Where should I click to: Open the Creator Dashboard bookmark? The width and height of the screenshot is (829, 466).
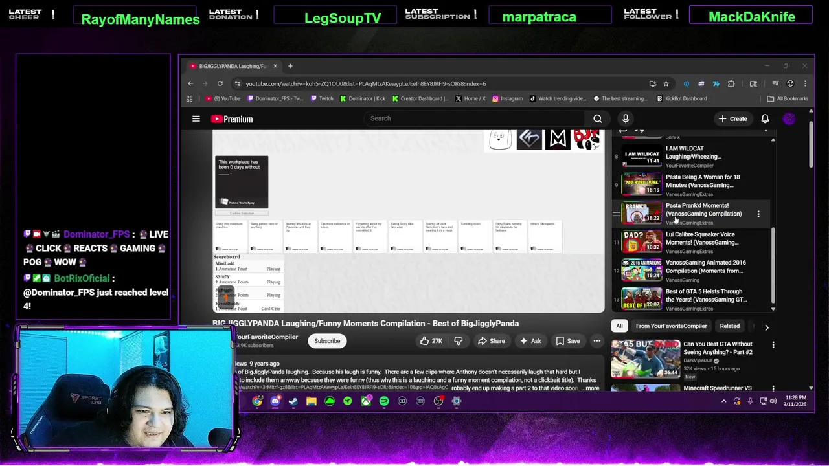point(420,99)
